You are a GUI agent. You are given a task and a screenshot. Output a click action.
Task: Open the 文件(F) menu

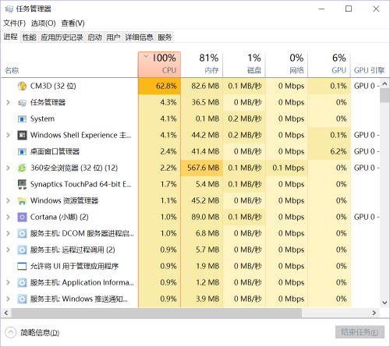point(14,23)
